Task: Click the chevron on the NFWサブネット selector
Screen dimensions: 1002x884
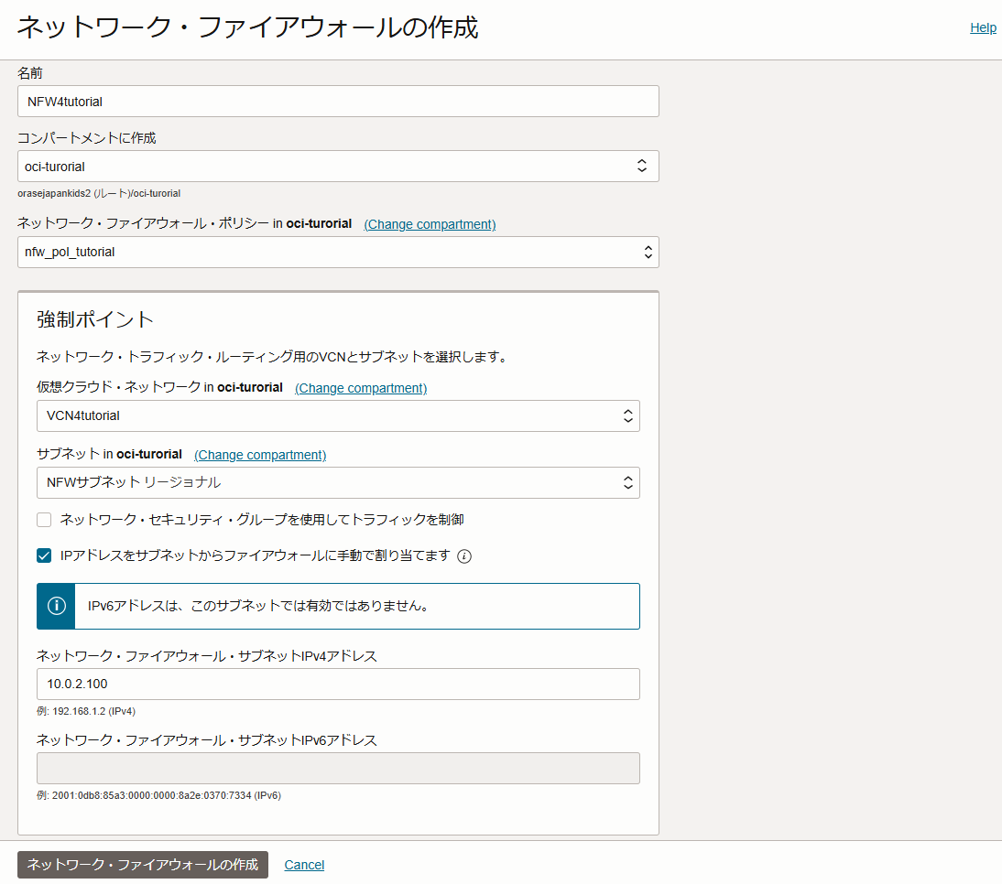Action: [628, 482]
